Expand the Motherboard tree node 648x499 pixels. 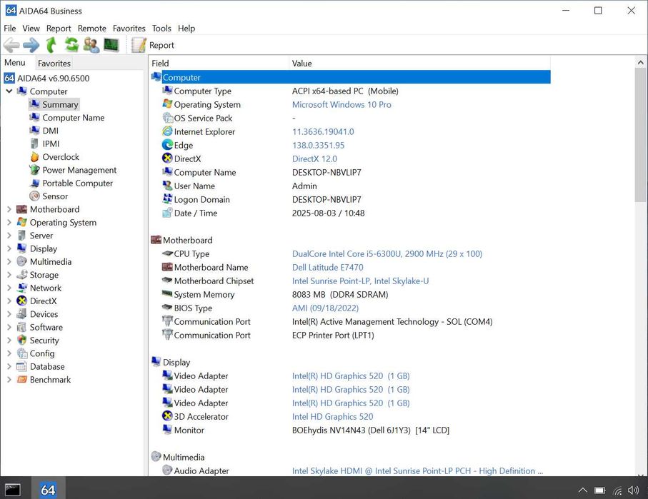point(9,209)
